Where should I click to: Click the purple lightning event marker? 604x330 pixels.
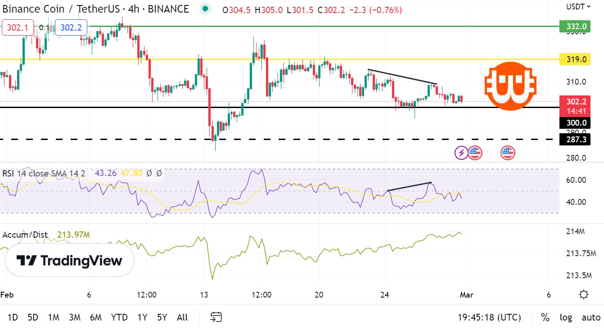461,153
